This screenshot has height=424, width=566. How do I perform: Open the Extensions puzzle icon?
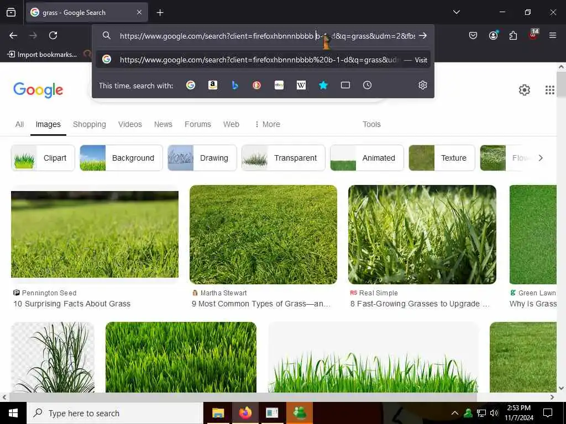click(513, 35)
